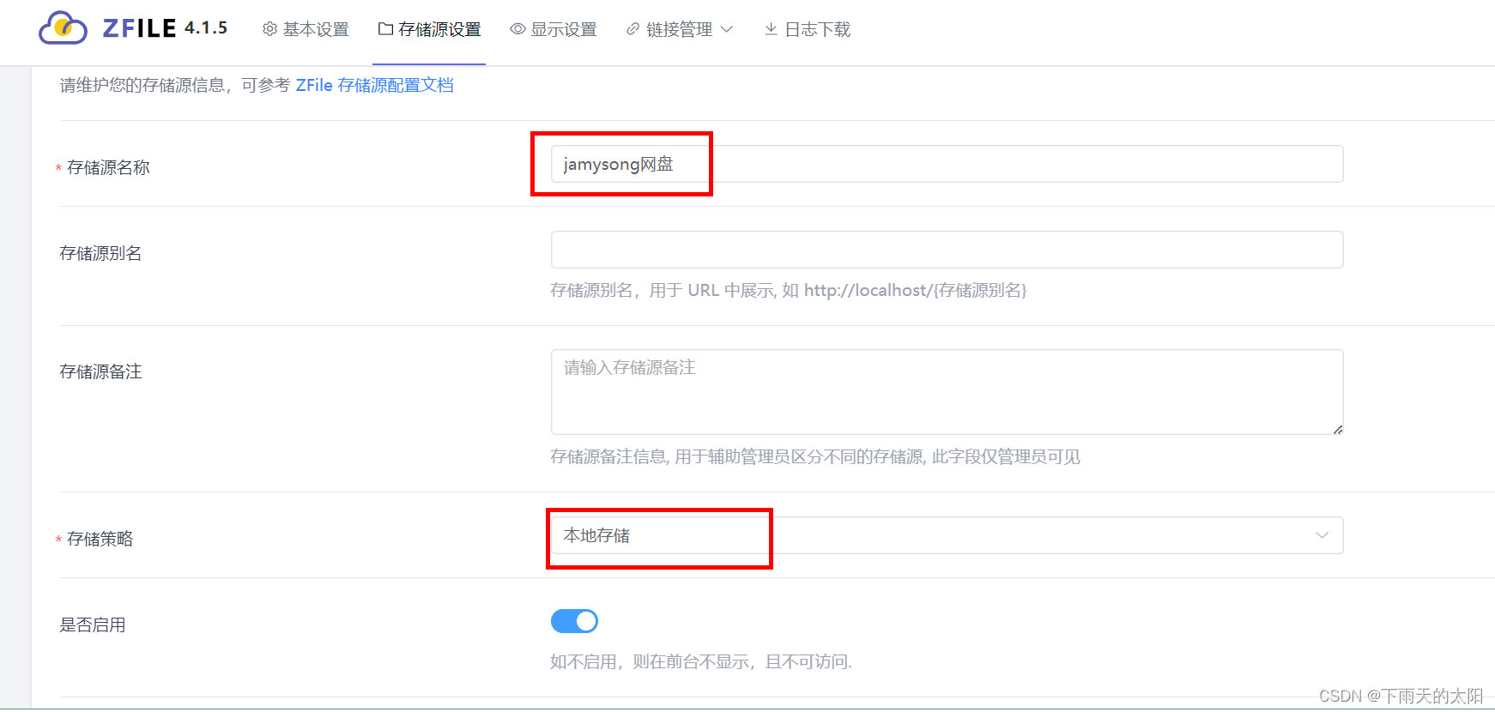Click the 是否启用 field label
The height and width of the screenshot is (712, 1495).
(93, 625)
